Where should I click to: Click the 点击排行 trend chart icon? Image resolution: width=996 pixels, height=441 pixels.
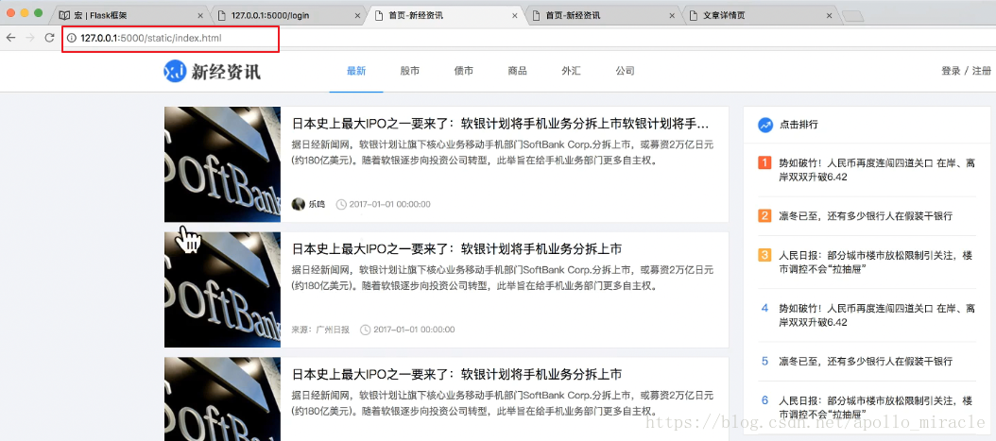click(x=765, y=125)
